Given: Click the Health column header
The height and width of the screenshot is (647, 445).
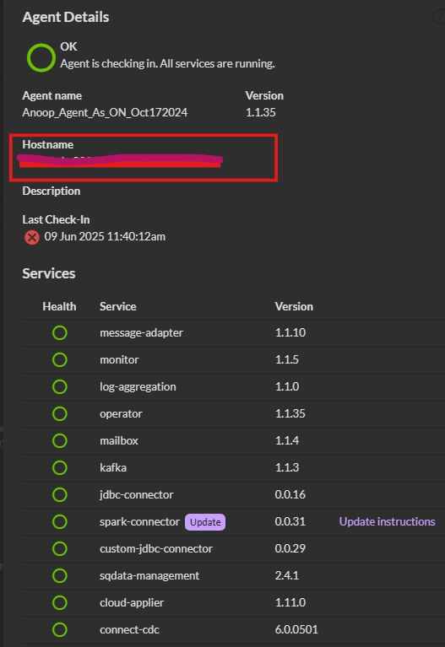Looking at the screenshot, I should pos(59,306).
